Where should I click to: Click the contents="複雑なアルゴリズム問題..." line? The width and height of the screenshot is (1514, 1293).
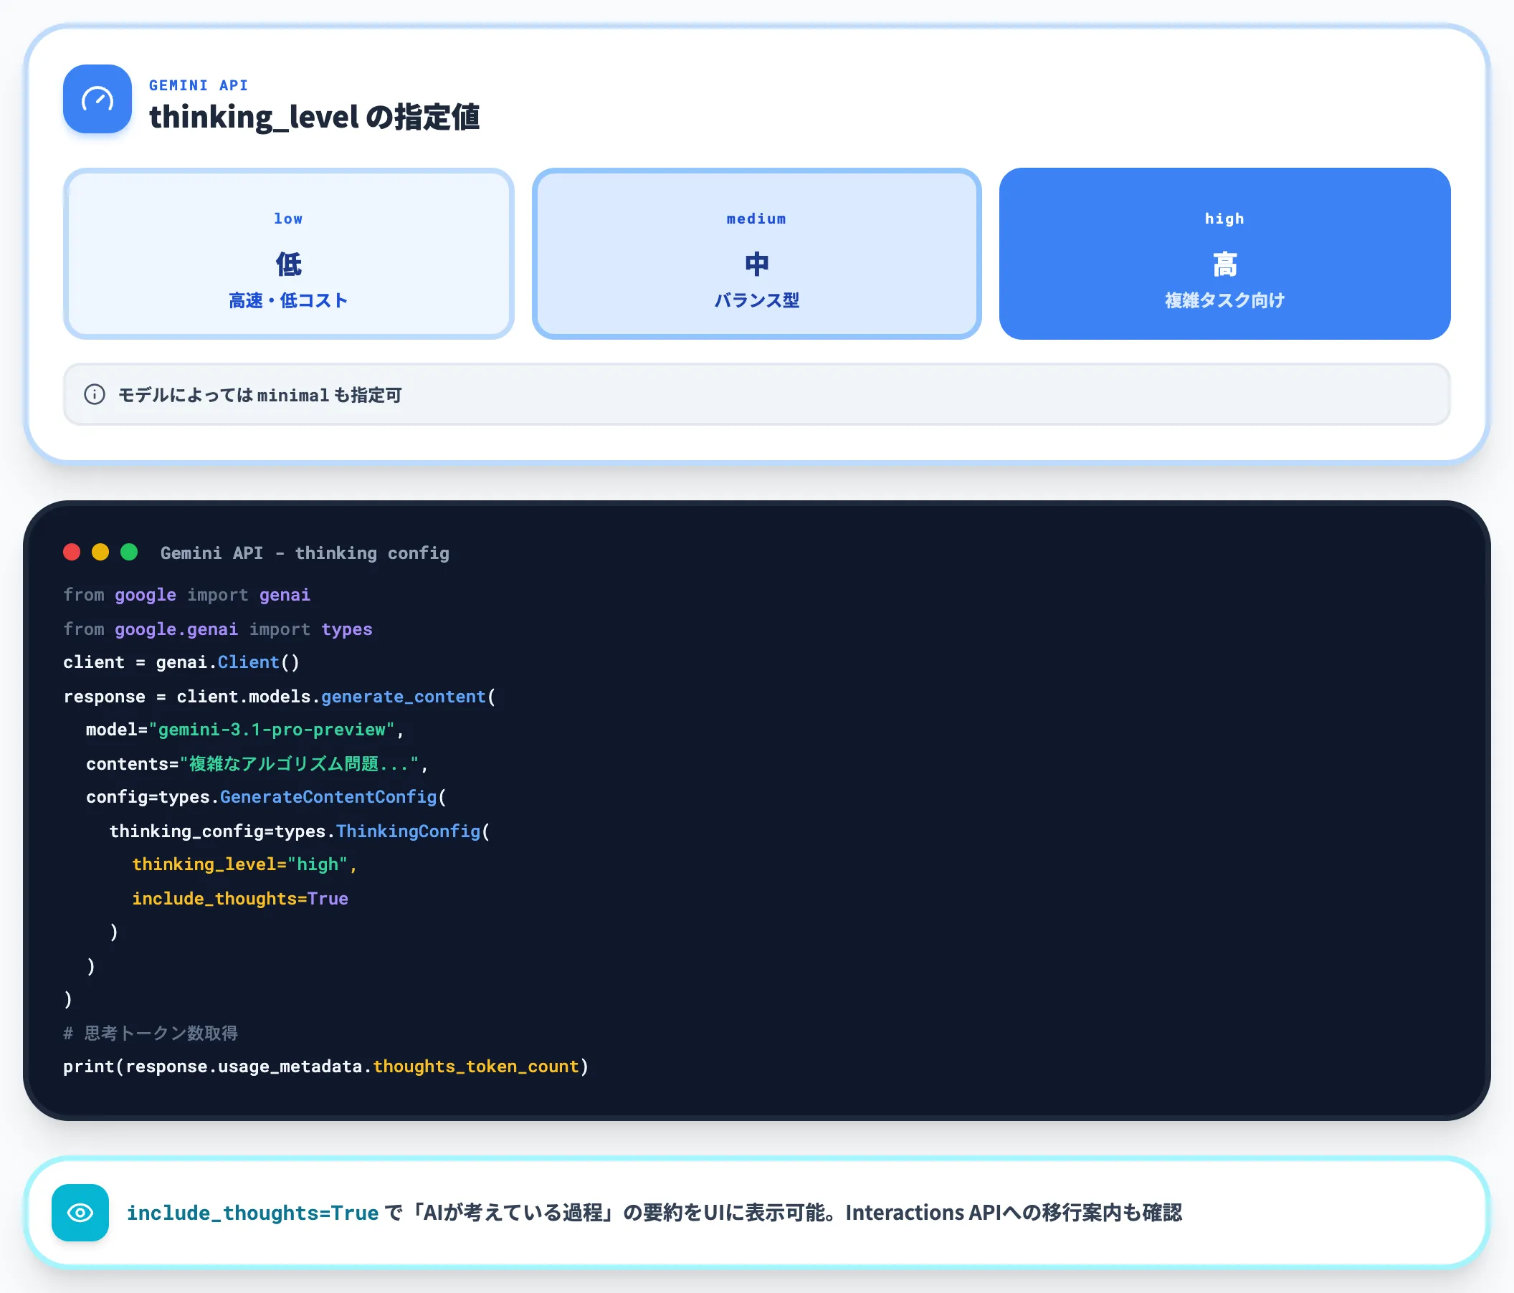click(257, 764)
